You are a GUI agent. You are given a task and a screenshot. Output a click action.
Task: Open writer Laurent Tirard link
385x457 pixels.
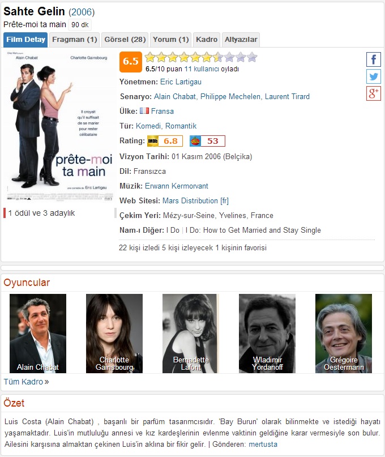[287, 96]
